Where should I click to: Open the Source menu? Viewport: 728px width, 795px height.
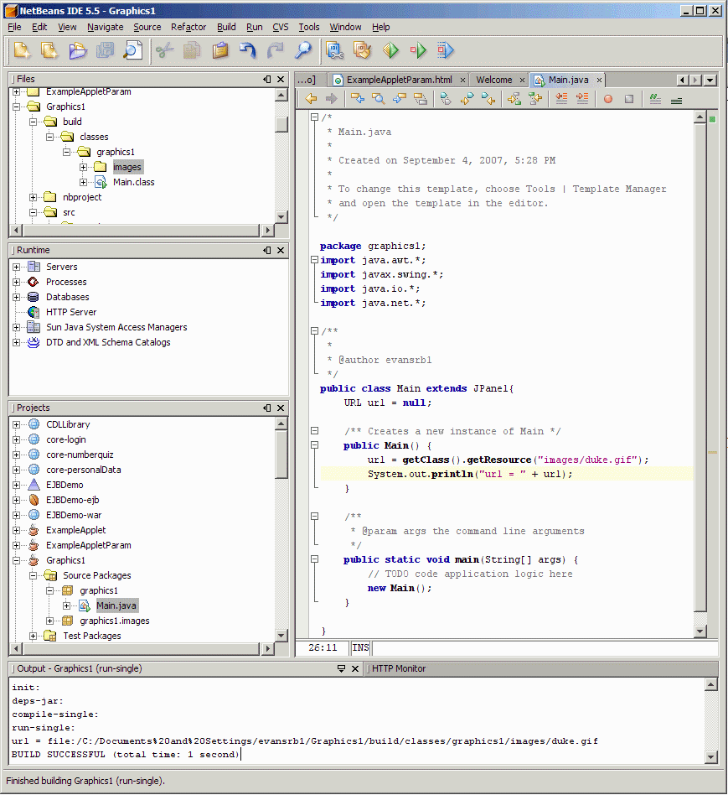pos(147,27)
